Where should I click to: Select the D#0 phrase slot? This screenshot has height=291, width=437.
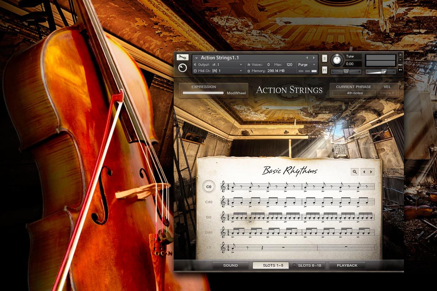click(x=209, y=232)
